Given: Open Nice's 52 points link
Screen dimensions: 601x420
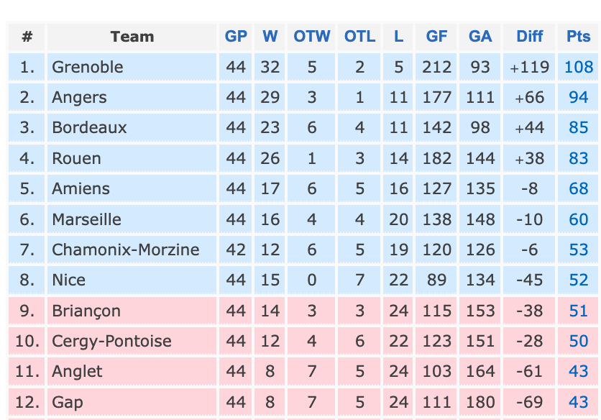Looking at the screenshot, I should tap(579, 280).
